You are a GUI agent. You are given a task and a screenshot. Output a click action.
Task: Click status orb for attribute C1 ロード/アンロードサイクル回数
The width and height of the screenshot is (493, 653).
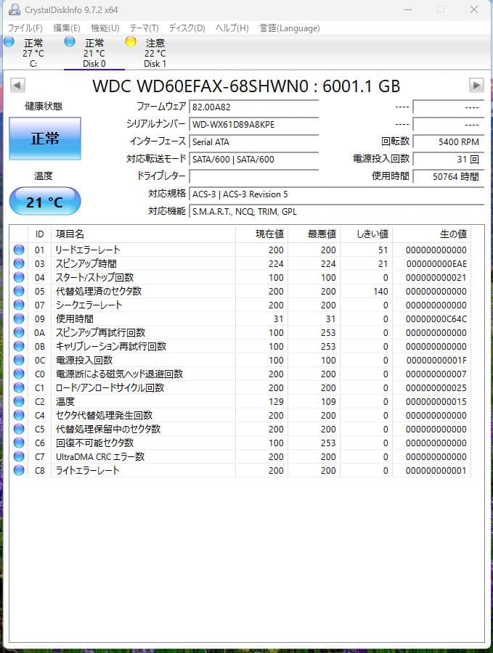[19, 387]
